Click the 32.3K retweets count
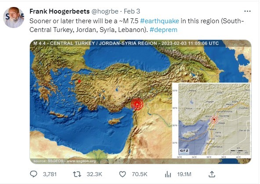Viewport: 260px width, 184px height. (x=94, y=174)
